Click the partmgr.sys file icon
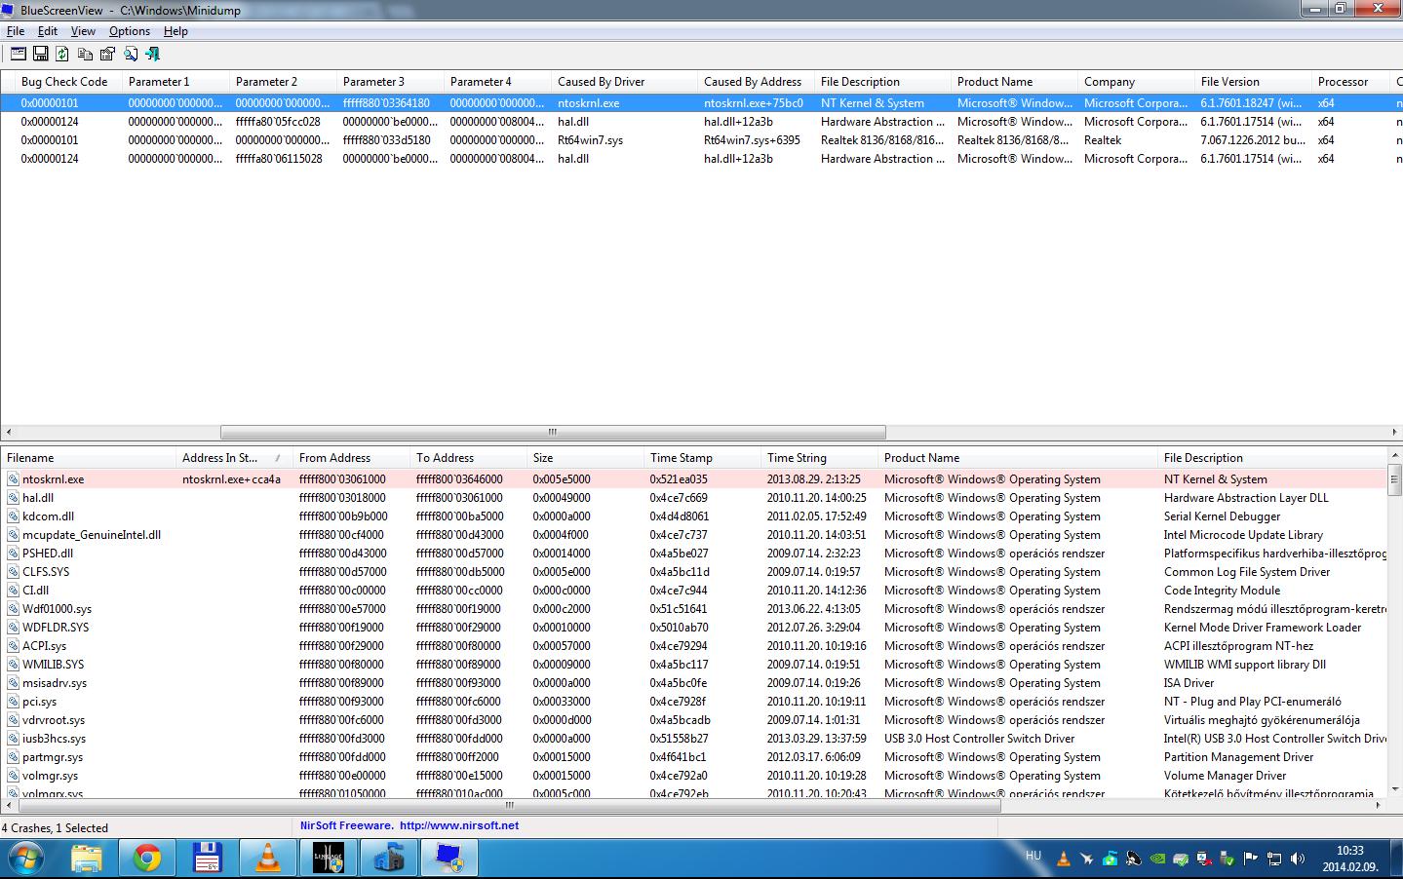This screenshot has width=1403, height=879. tap(14, 757)
